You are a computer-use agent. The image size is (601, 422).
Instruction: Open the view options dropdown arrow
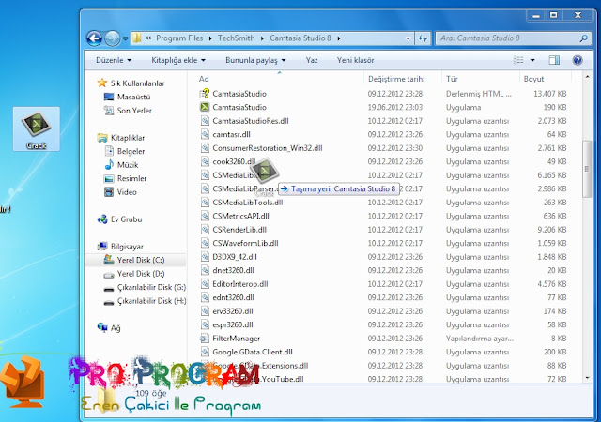pos(532,60)
